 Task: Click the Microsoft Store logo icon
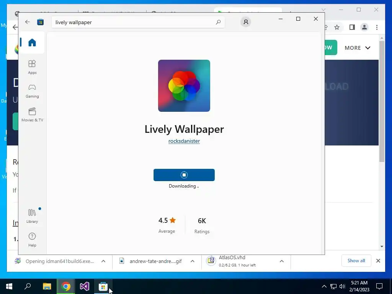(40, 22)
